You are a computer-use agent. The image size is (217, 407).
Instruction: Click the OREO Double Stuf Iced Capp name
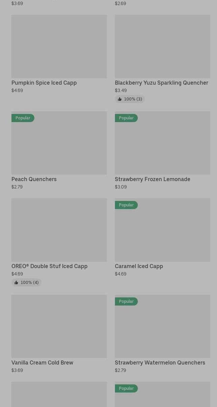(x=50, y=266)
